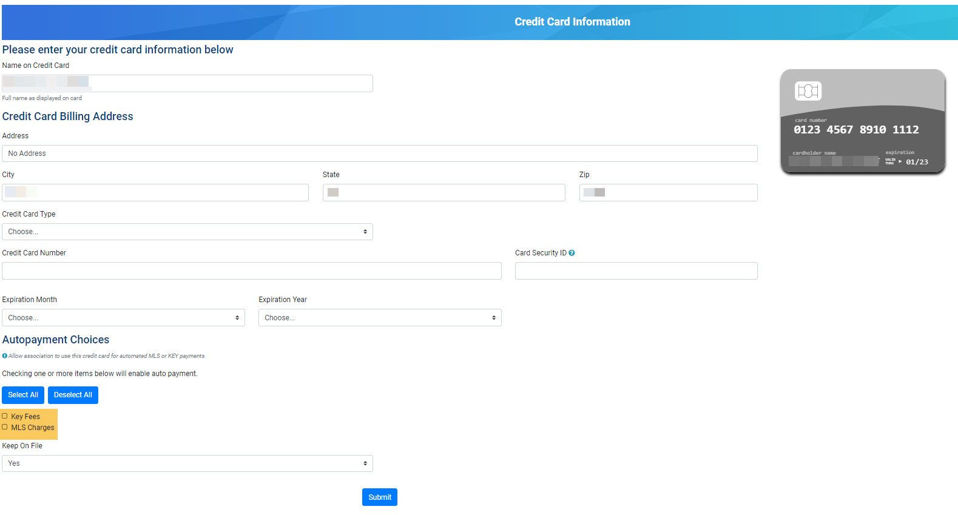Enable the MLS Charges checkbox
This screenshot has height=515, width=958.
click(x=5, y=427)
